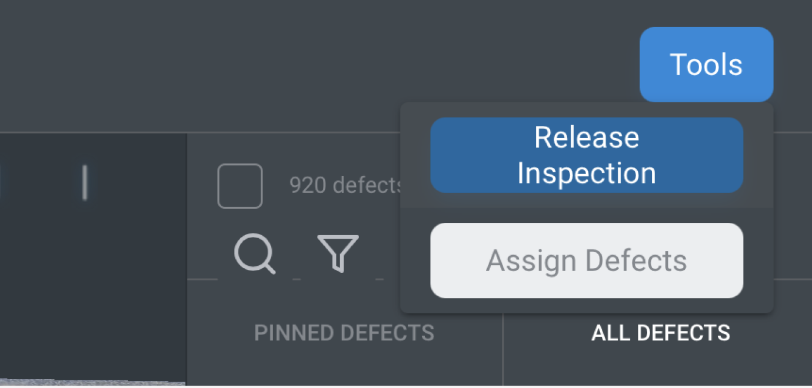Toggle checkbox beside the 920 defects count
812x388 pixels.
point(240,186)
